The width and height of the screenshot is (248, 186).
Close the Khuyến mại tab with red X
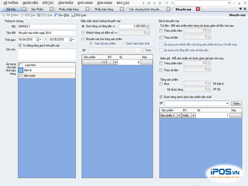click(x=198, y=9)
